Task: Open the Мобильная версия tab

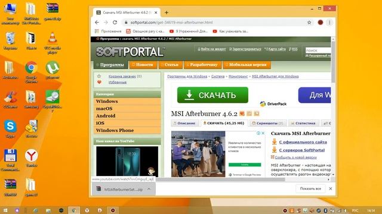Action: point(247,65)
